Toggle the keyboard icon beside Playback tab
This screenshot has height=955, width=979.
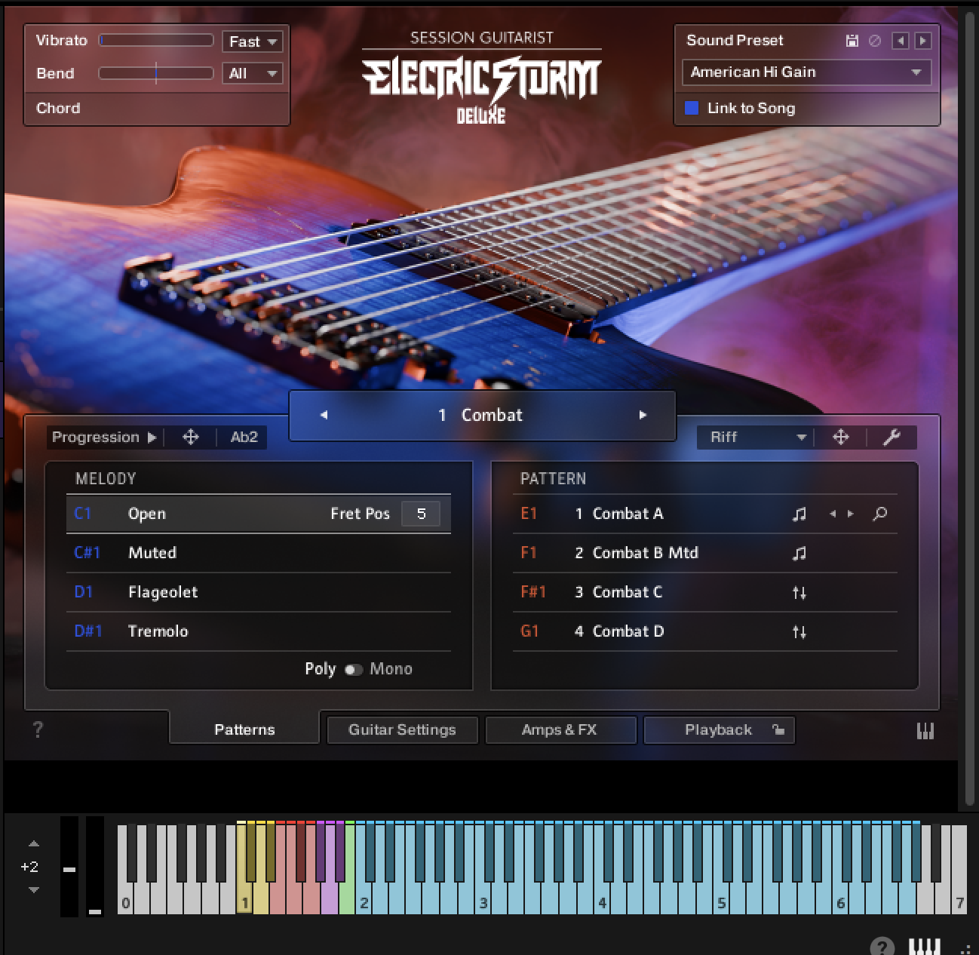point(925,730)
